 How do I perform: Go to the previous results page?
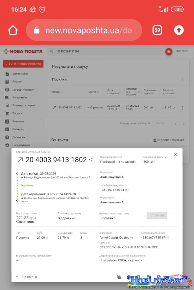point(176,124)
